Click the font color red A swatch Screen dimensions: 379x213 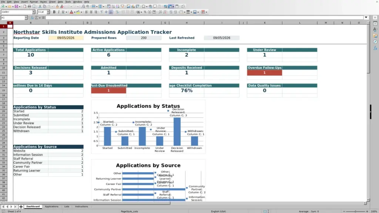click(71, 12)
